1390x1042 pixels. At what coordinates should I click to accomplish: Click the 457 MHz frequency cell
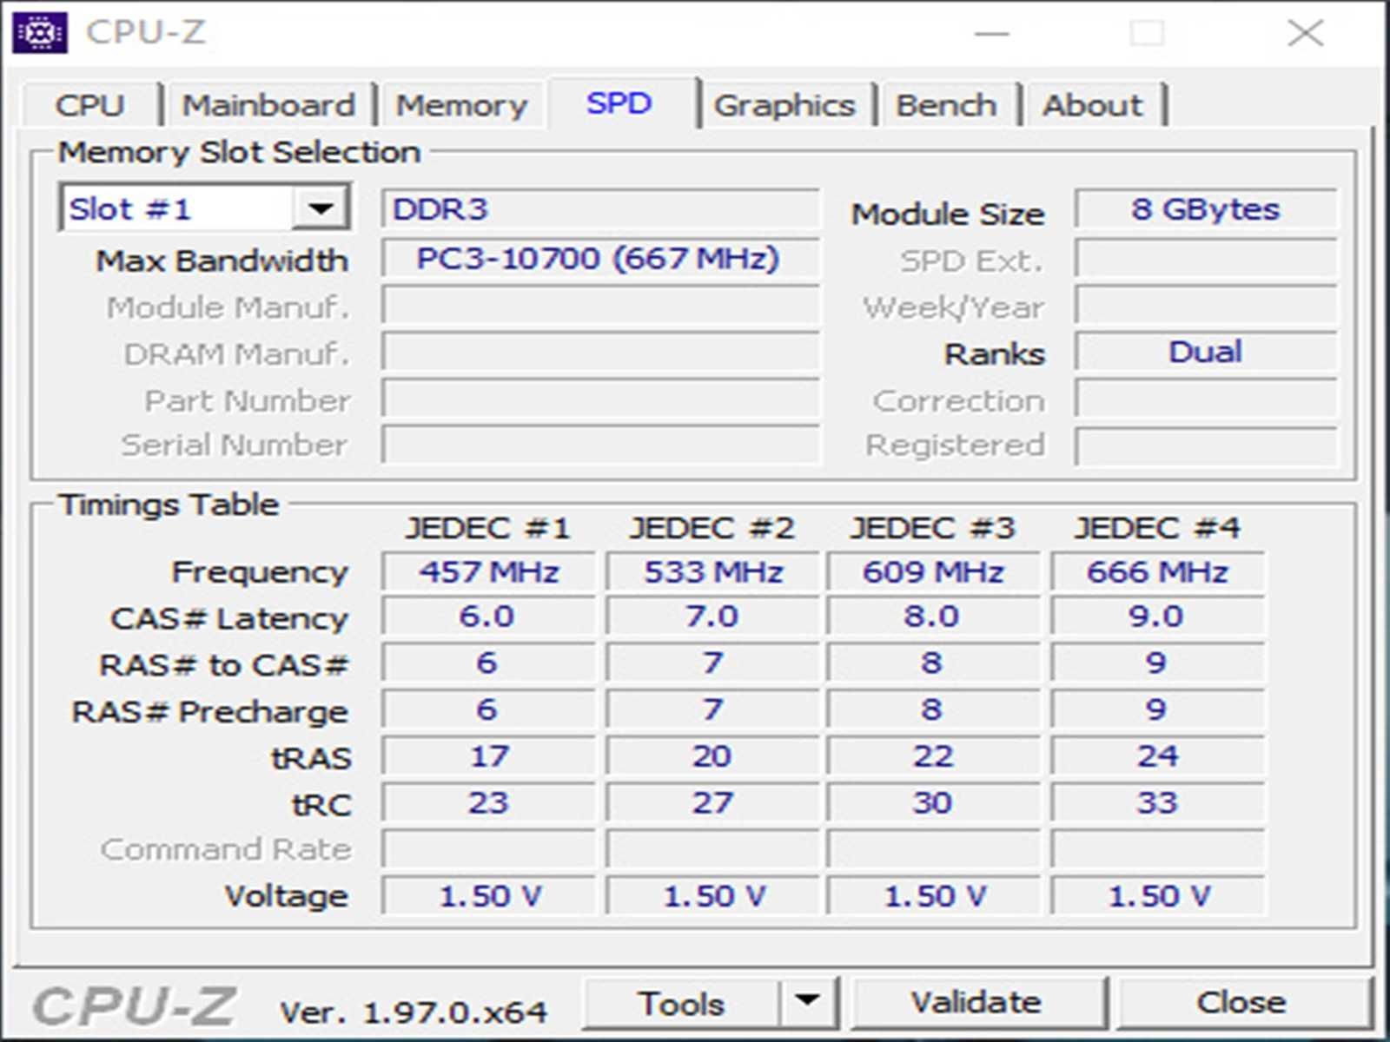click(x=489, y=571)
